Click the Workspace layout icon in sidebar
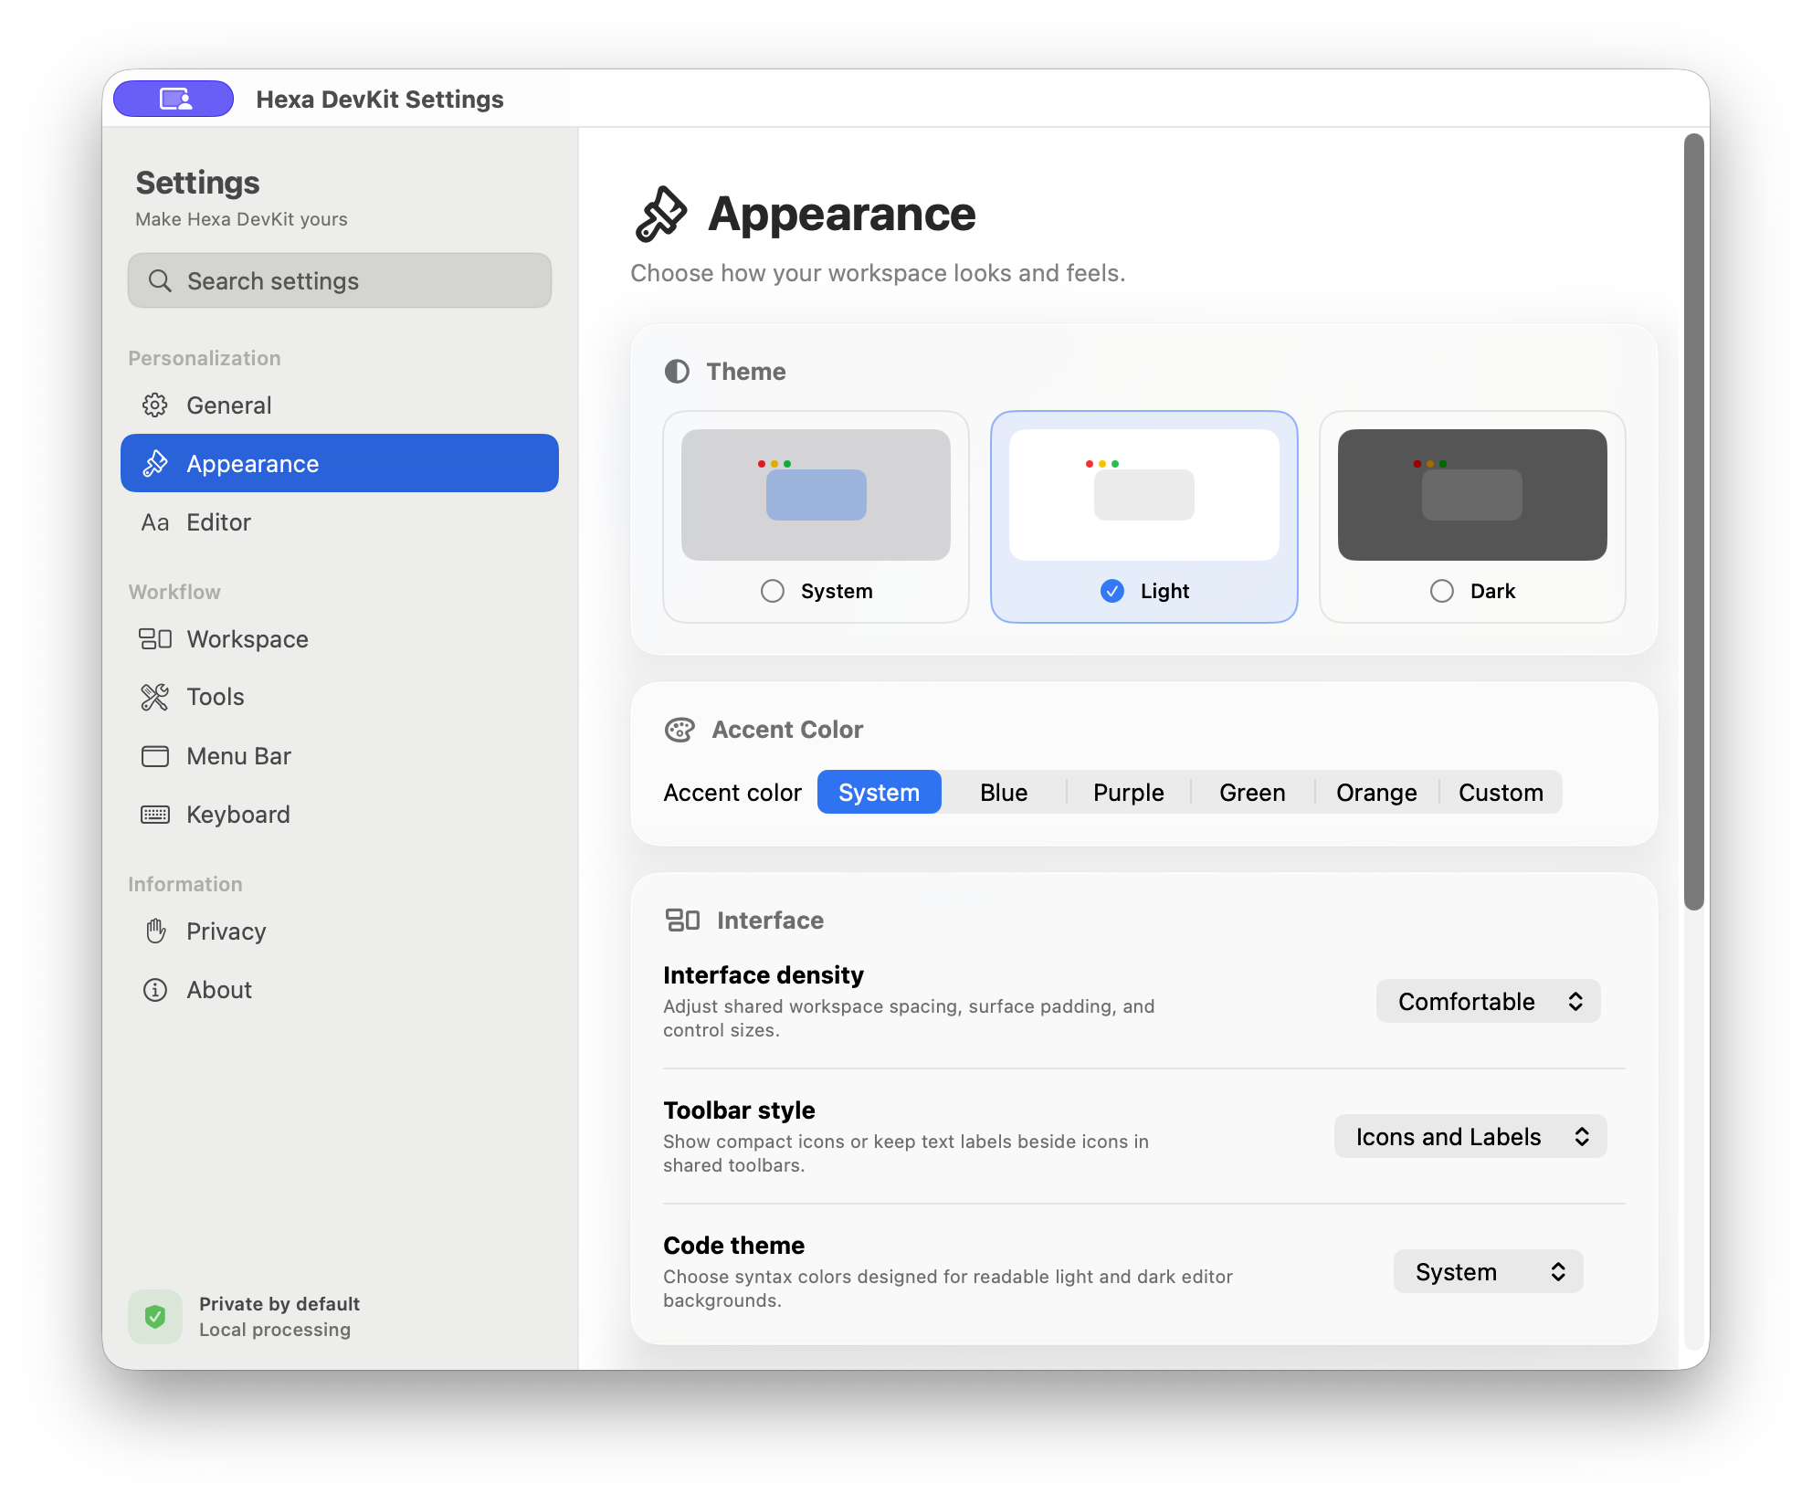Viewport: 1812px width, 1505px height. tap(155, 639)
